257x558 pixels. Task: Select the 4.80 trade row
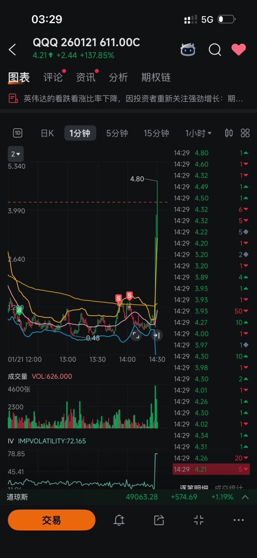click(212, 153)
